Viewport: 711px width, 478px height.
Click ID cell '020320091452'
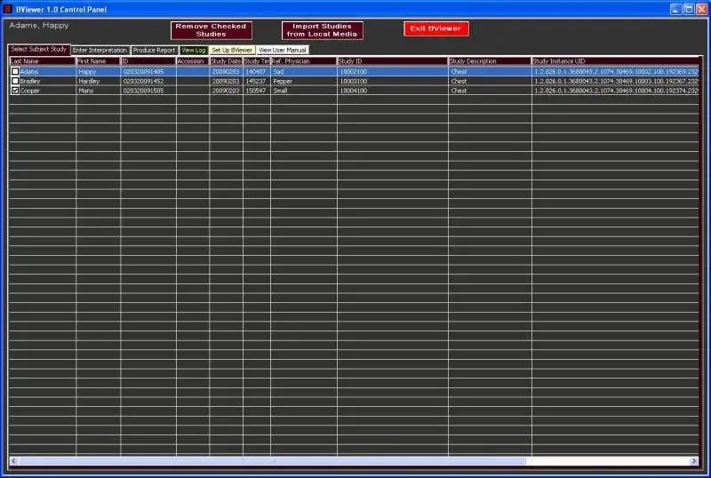(143, 81)
